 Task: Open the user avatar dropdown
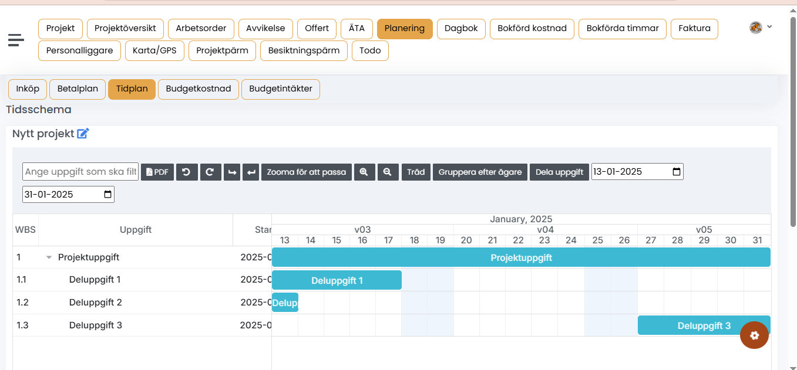point(760,28)
